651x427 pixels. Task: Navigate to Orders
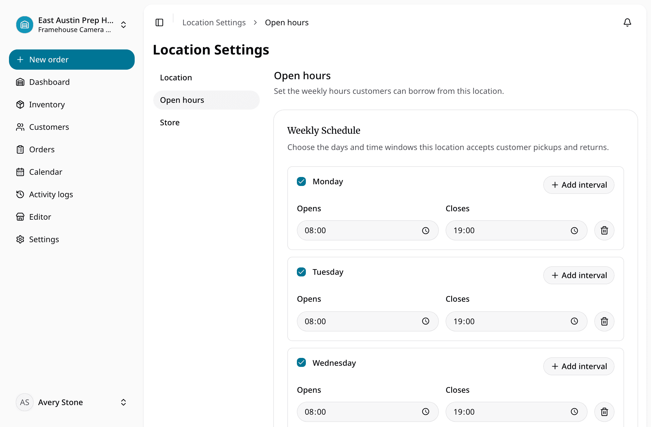tap(72, 149)
